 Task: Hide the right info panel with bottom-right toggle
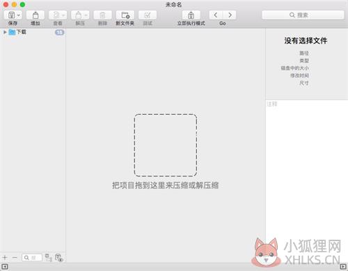[x=343, y=267]
